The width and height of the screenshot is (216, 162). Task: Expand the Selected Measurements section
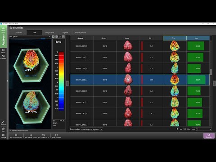(x=19, y=130)
